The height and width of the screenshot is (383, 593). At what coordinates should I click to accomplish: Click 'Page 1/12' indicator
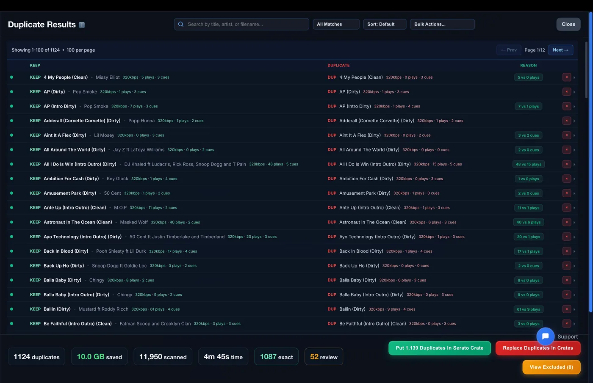[535, 50]
